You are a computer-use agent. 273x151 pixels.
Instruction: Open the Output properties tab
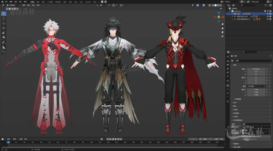228,65
